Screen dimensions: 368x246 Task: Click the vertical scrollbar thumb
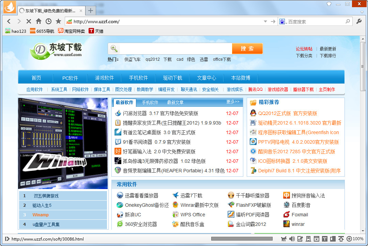[x=363, y=67]
